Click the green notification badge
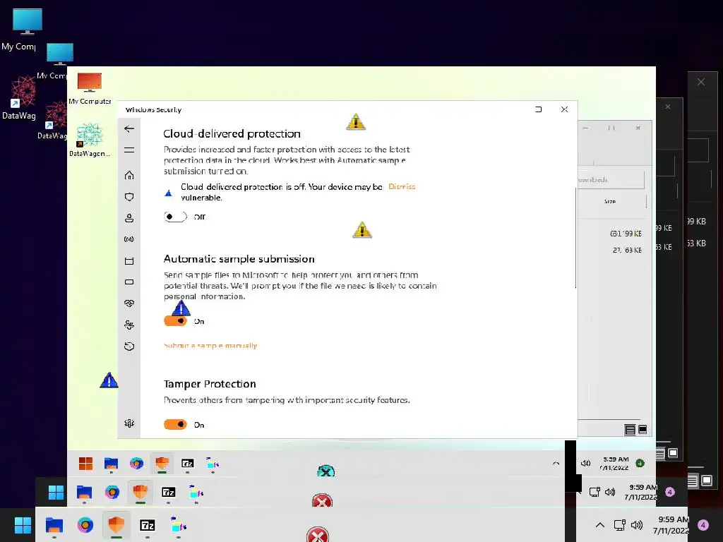Screen dimensions: 723x542 [640, 463]
